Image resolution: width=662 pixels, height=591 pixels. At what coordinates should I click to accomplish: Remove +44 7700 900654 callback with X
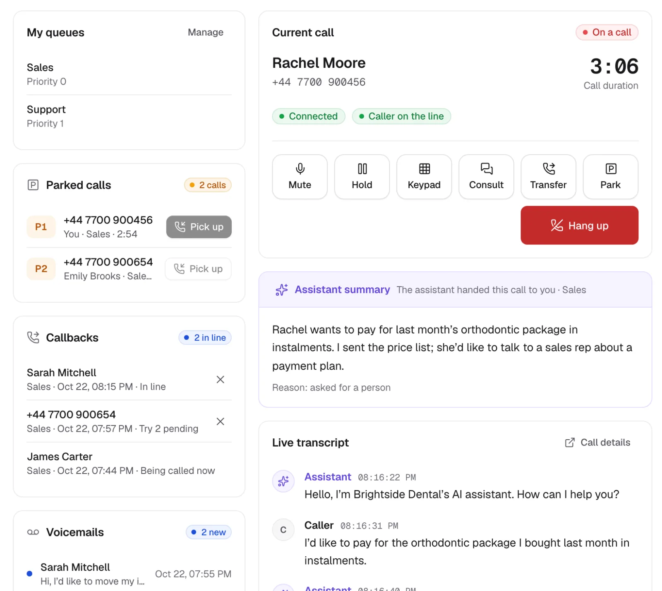coord(221,421)
